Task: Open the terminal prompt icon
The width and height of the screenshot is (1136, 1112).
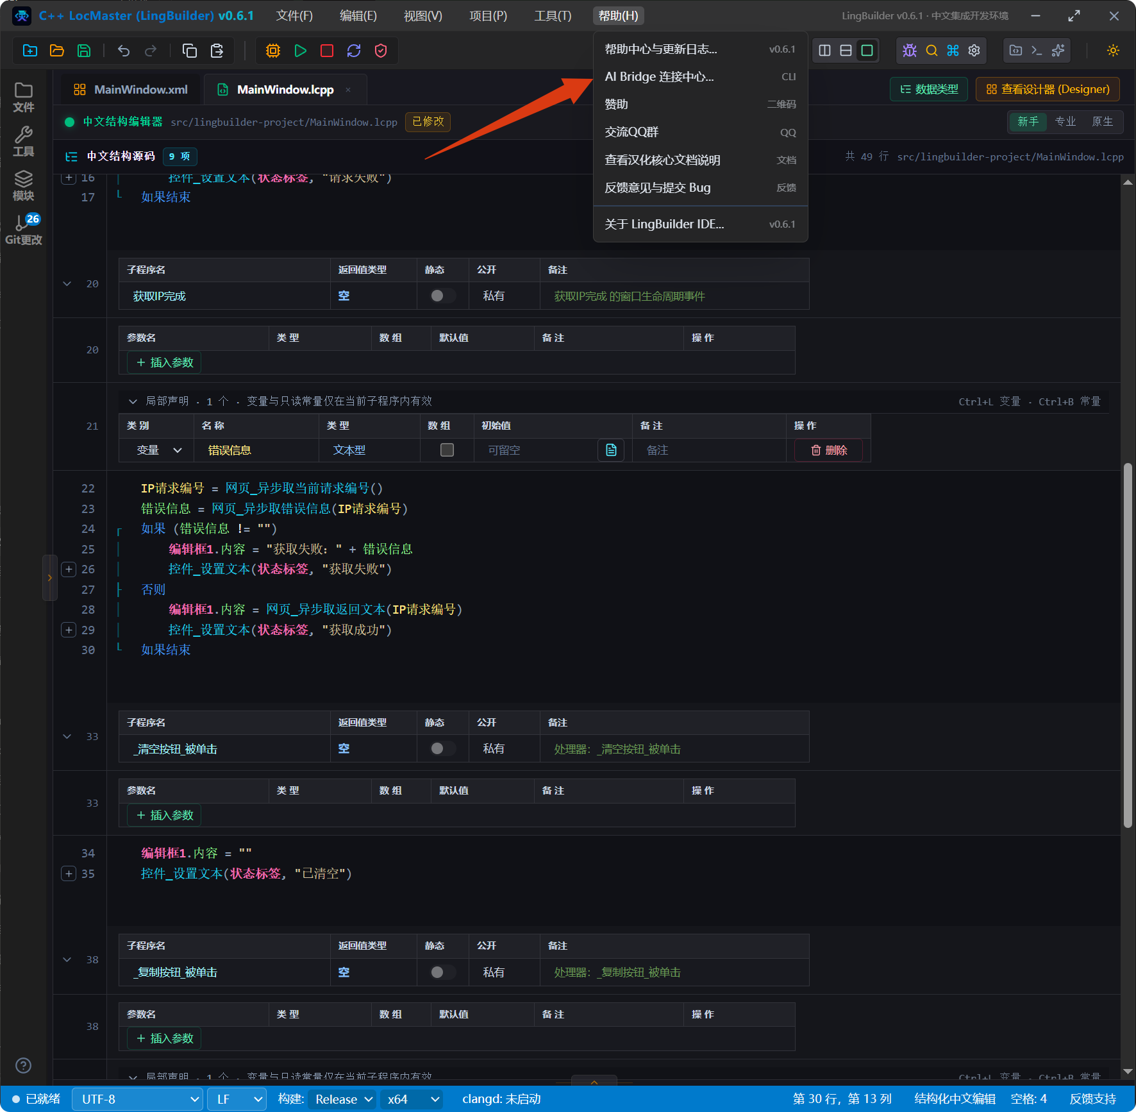Action: click(1037, 51)
